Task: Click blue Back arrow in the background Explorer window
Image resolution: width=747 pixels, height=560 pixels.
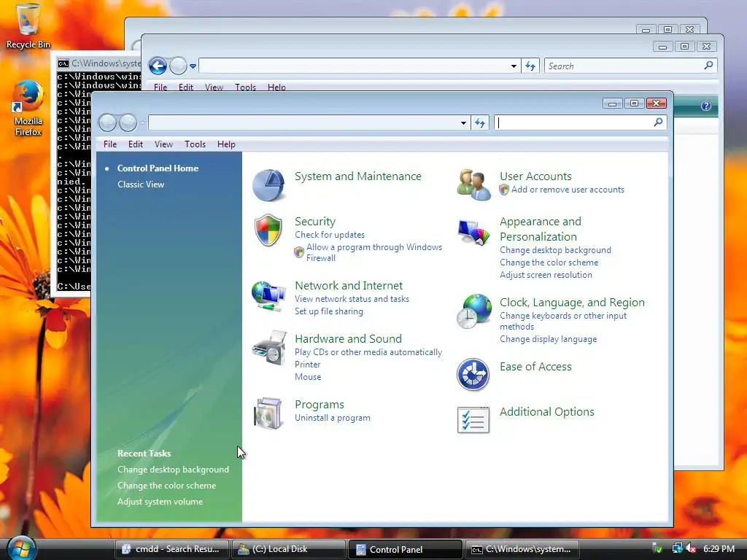Action: point(158,66)
